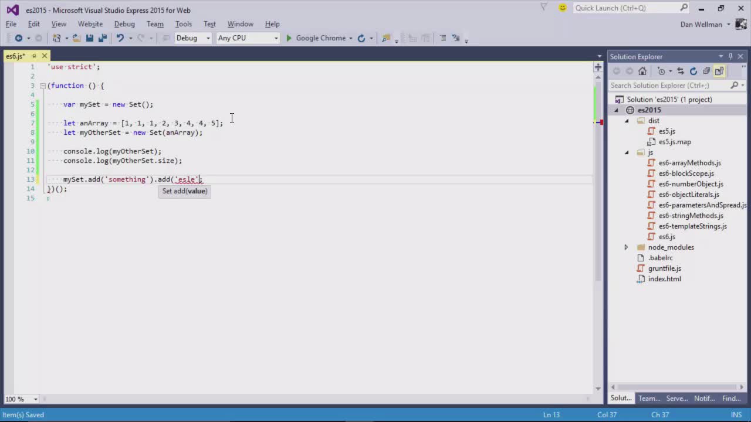
Task: Click the Undo arrow in the toolbar
Action: pyautogui.click(x=120, y=38)
